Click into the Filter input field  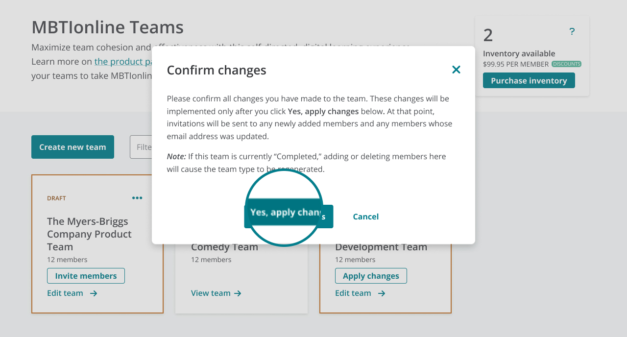pos(141,147)
